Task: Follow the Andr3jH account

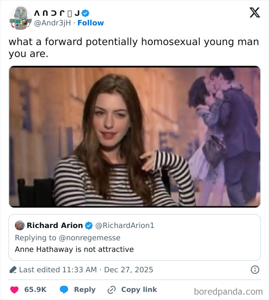Action: 91,23
